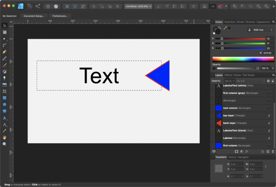Click the Add Layer page icon
Screen dimensions: 276x187
tap(263, 151)
